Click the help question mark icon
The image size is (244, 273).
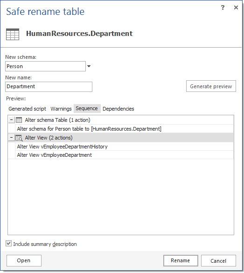pos(223,7)
